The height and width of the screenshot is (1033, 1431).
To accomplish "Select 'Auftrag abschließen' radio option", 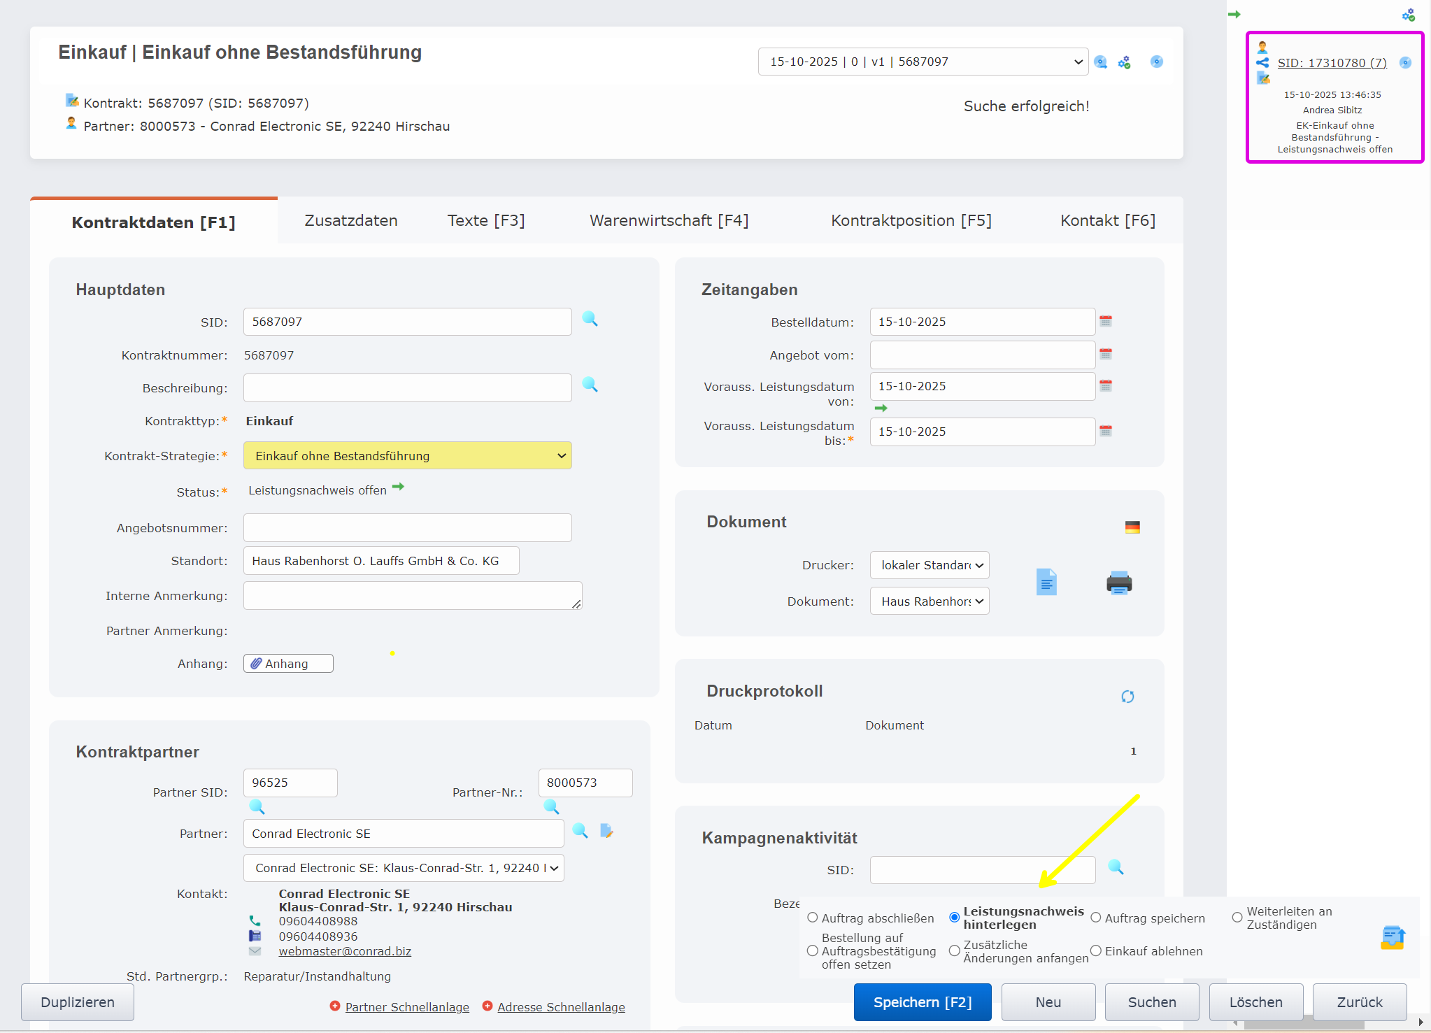I will coord(813,918).
